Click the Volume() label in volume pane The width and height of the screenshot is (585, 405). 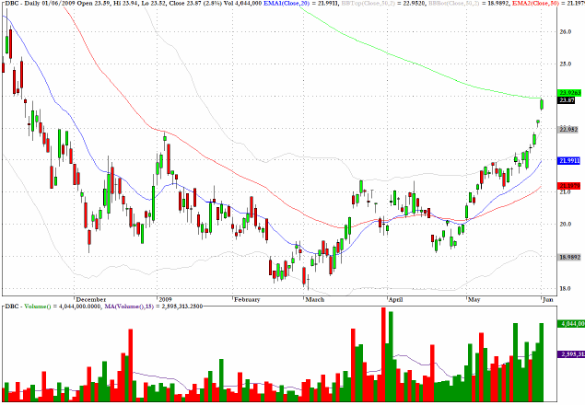[36, 307]
